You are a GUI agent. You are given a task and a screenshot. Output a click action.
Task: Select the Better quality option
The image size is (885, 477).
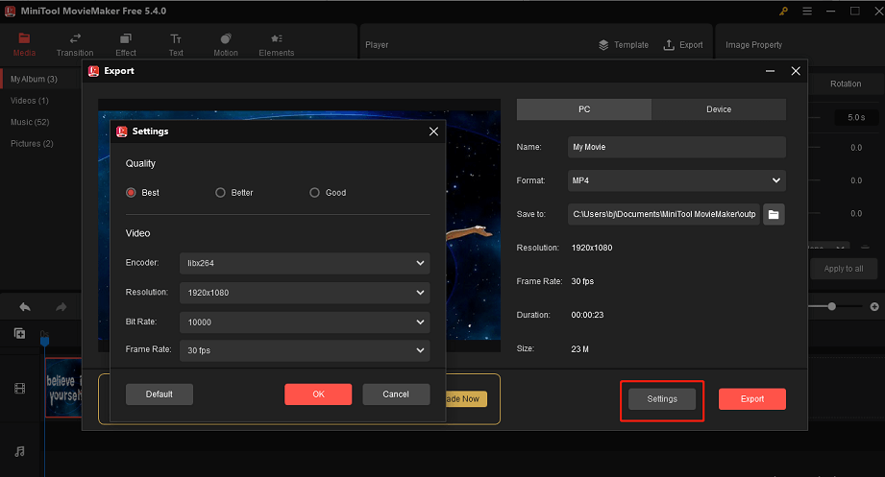click(x=221, y=193)
